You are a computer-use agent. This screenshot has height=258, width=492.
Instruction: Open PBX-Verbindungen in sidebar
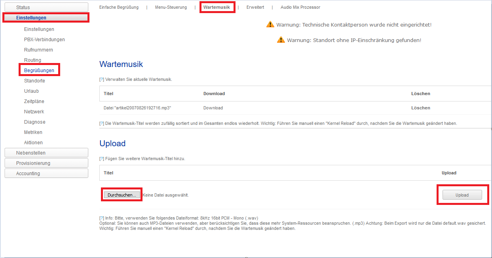click(x=44, y=40)
